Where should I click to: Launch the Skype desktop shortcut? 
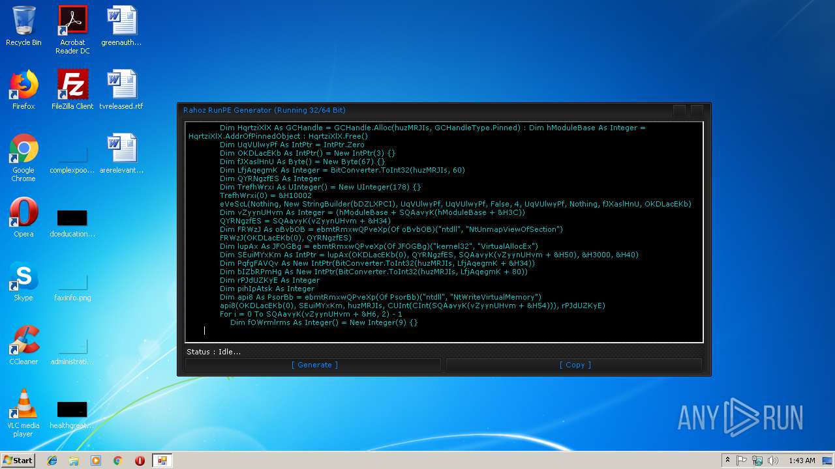tap(23, 281)
